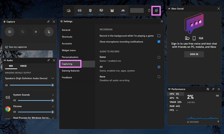Click See my captures link
The height and width of the screenshot is (134, 224).
coord(16,47)
